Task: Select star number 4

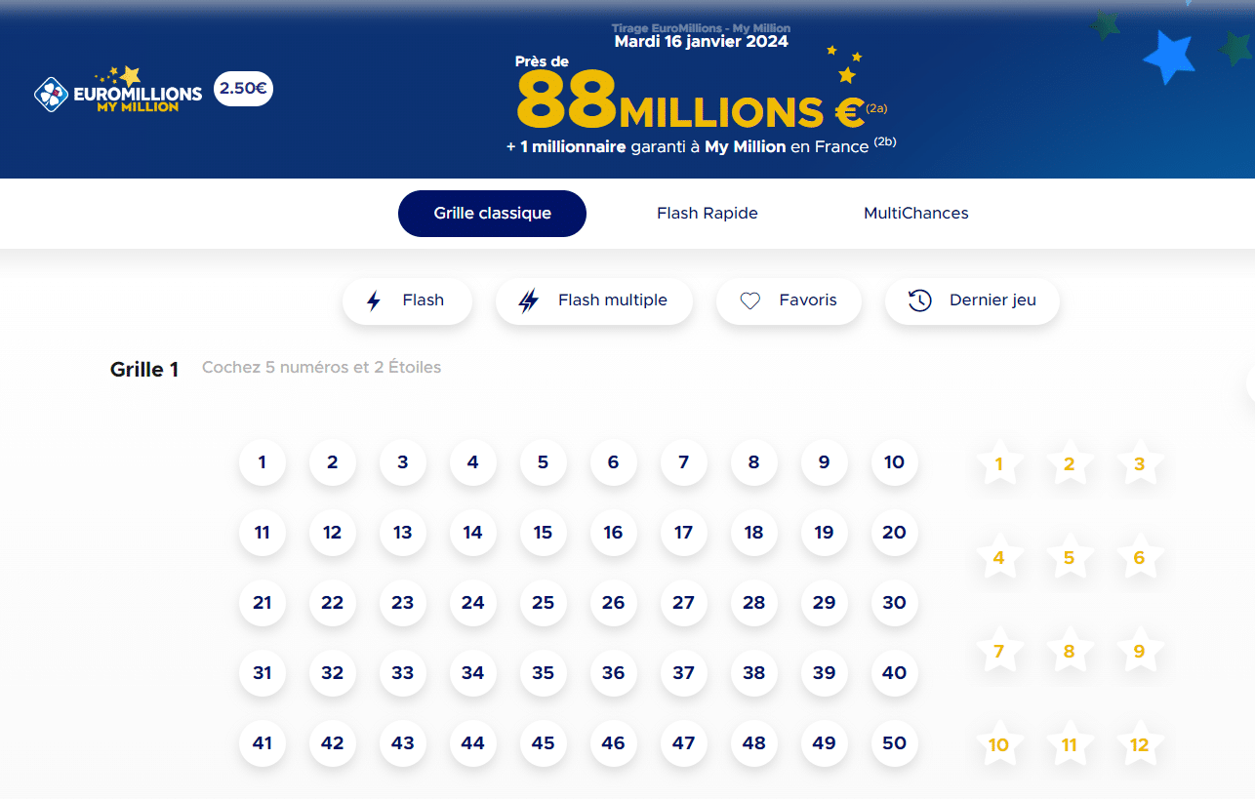Action: pyautogui.click(x=998, y=558)
